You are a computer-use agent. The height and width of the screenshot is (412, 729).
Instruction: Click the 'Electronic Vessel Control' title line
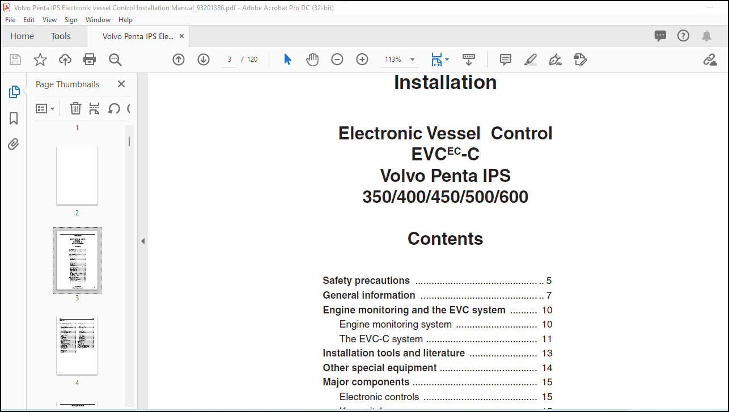pos(446,133)
